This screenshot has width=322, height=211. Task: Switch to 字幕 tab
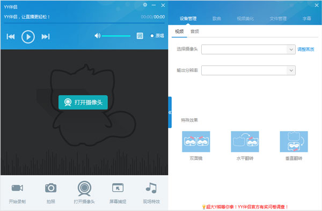[x=307, y=19]
